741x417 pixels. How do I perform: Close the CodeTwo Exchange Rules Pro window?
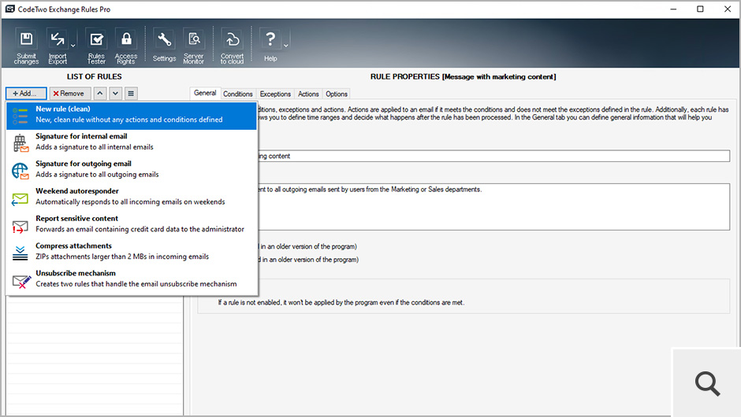pos(728,9)
